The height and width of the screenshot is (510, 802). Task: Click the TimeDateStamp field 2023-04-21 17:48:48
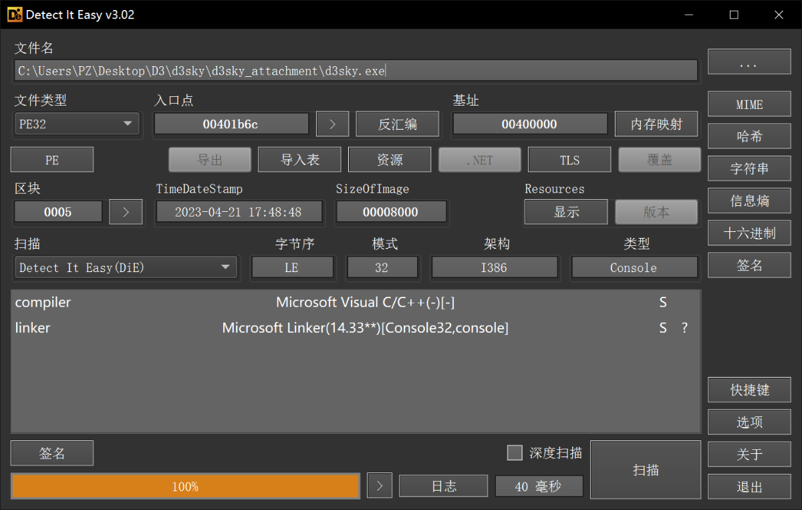(239, 212)
